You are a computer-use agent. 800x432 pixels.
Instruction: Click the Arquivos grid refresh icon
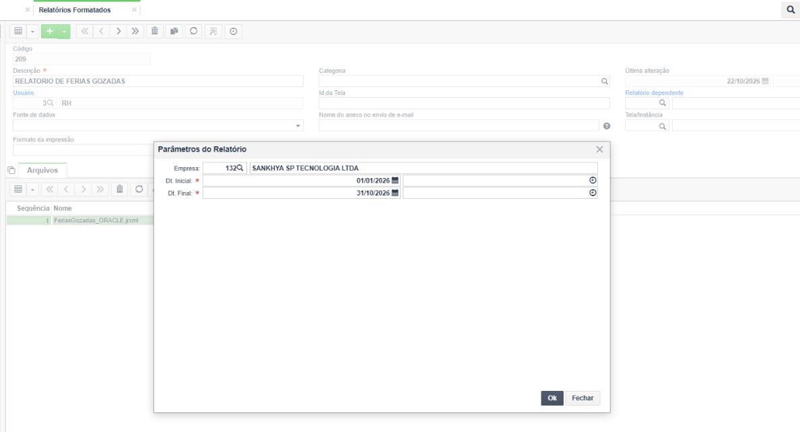(x=139, y=189)
